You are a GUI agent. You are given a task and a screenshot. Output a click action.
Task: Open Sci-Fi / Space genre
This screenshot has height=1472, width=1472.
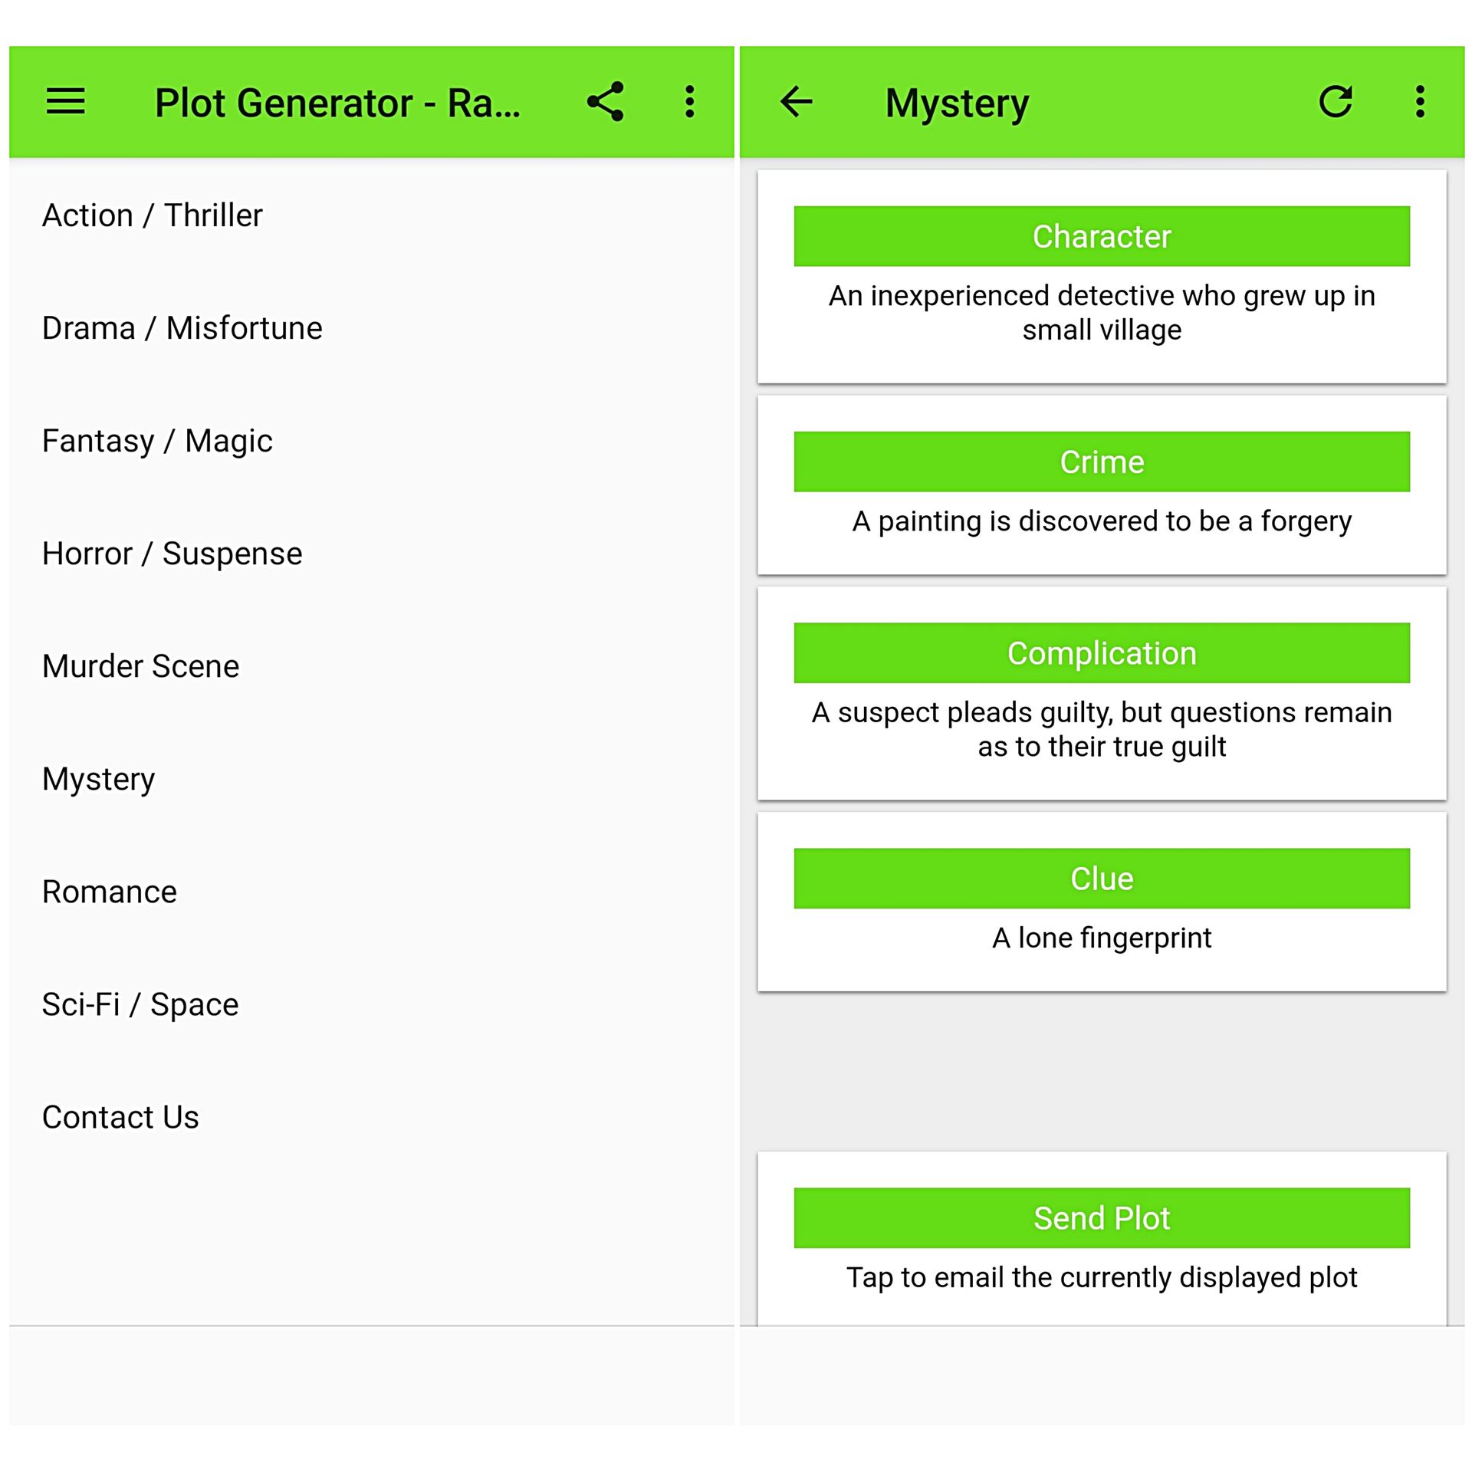coord(372,1004)
